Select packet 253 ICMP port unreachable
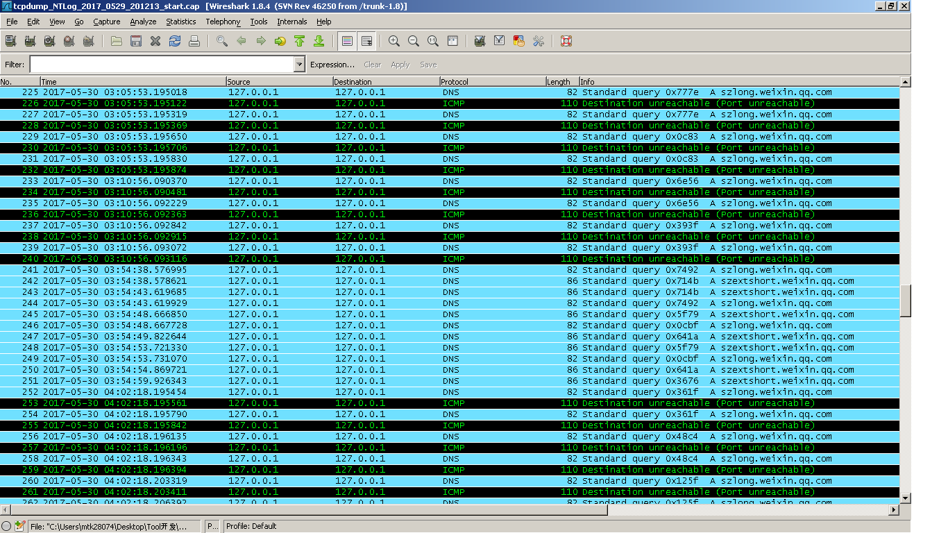 click(450, 403)
